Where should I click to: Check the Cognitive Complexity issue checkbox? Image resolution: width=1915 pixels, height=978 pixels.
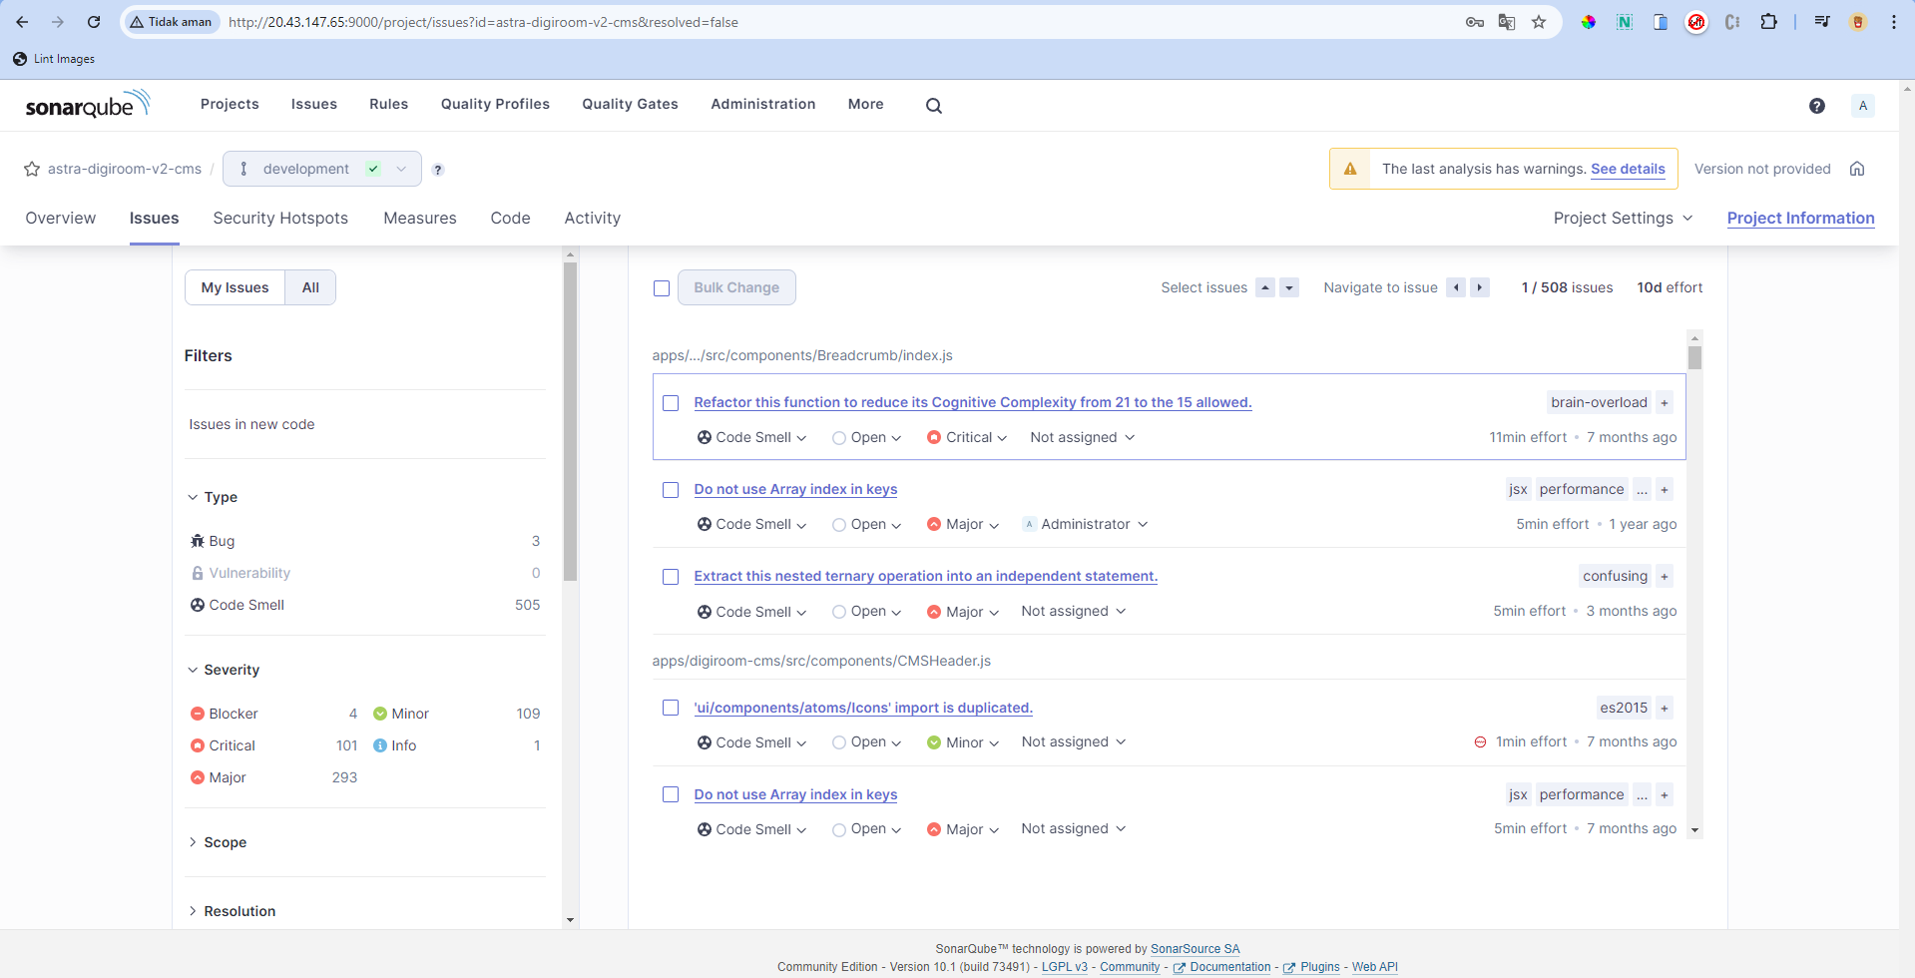pos(671,403)
